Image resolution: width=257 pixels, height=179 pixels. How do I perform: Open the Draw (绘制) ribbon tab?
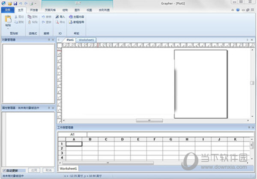point(65,10)
